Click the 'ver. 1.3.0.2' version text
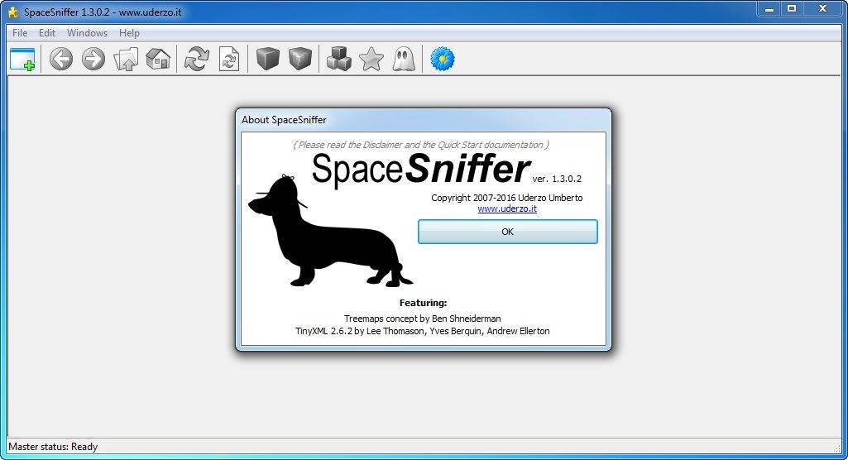The width and height of the screenshot is (848, 460). click(x=557, y=179)
